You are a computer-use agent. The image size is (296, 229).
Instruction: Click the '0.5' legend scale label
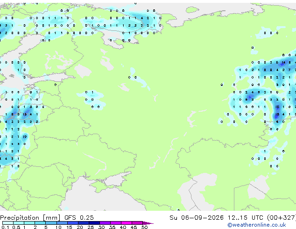click(16, 227)
